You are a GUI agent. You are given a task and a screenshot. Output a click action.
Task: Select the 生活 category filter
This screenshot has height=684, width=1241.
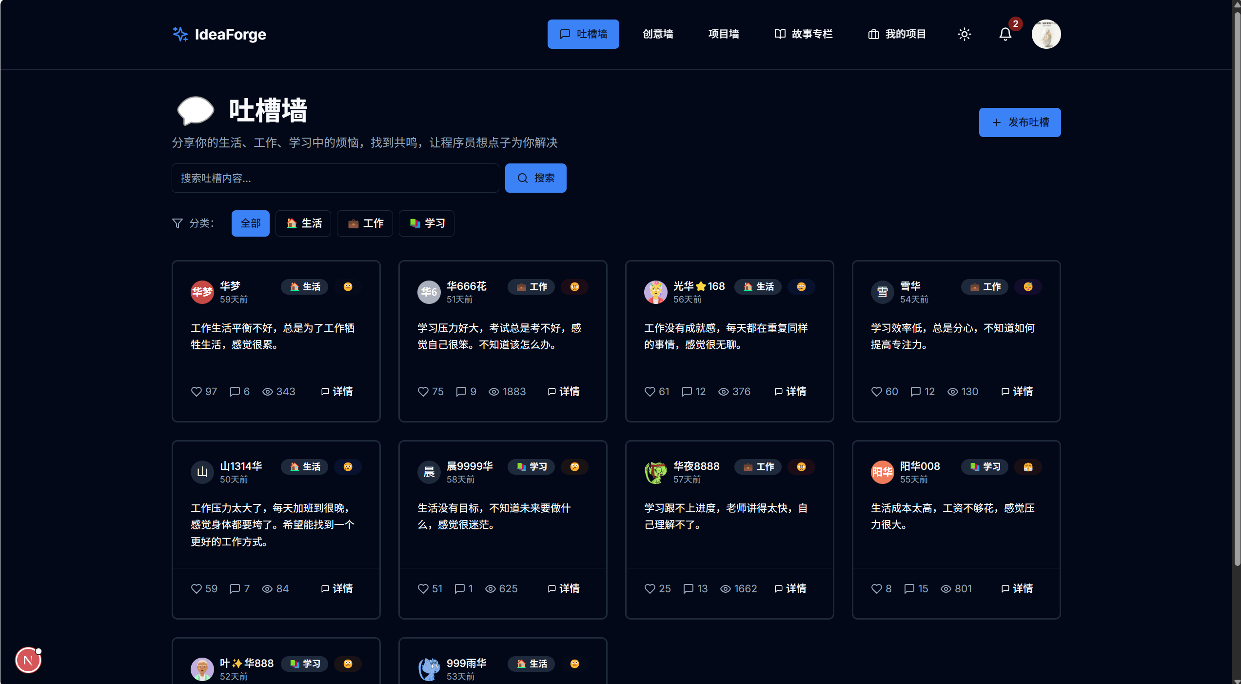303,223
